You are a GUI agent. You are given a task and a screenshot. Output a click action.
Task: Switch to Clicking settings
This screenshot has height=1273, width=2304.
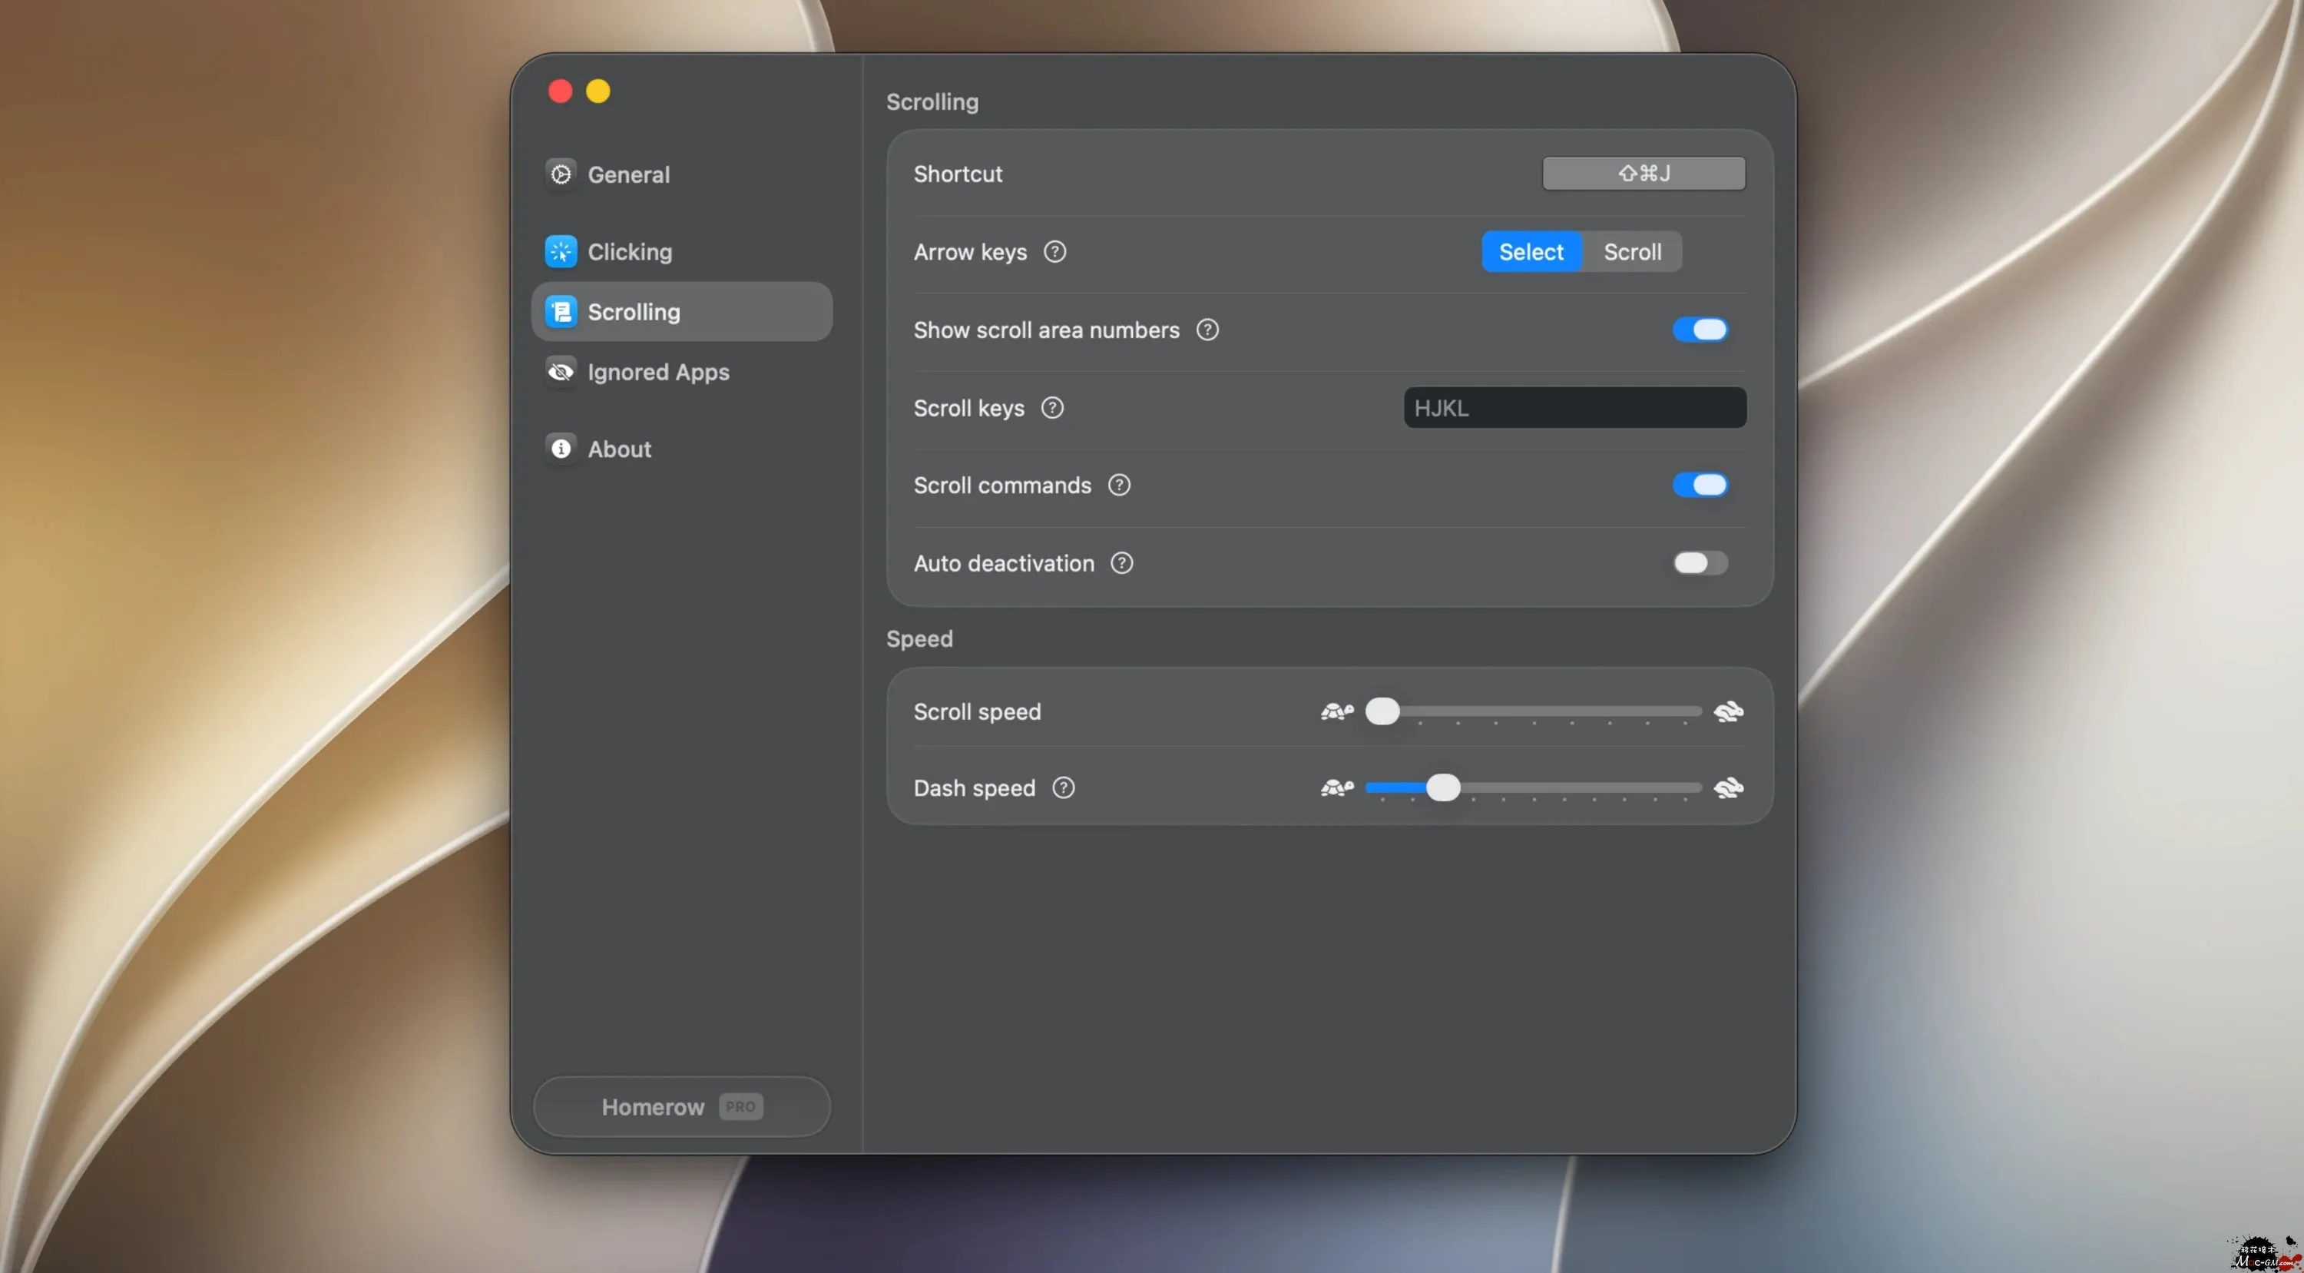(681, 251)
